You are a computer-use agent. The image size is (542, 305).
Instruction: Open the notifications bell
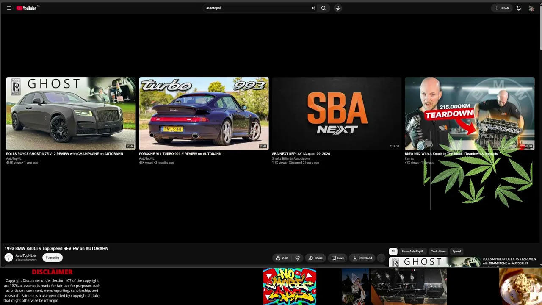pos(519,8)
